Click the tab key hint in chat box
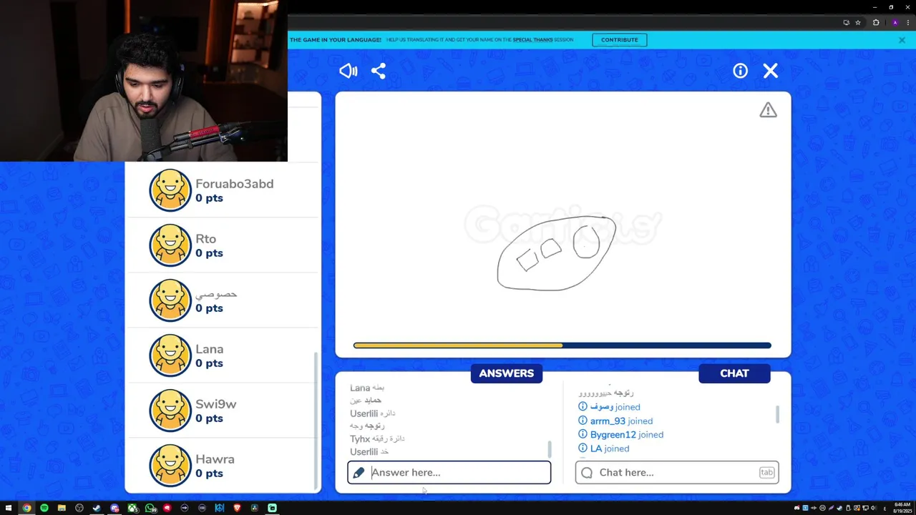This screenshot has width=916, height=515. [766, 472]
